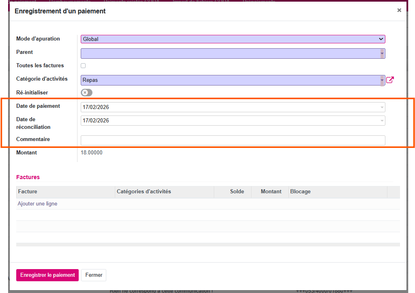Toggle the Ré-initialiser switch
The height and width of the screenshot is (293, 415).
pos(86,92)
